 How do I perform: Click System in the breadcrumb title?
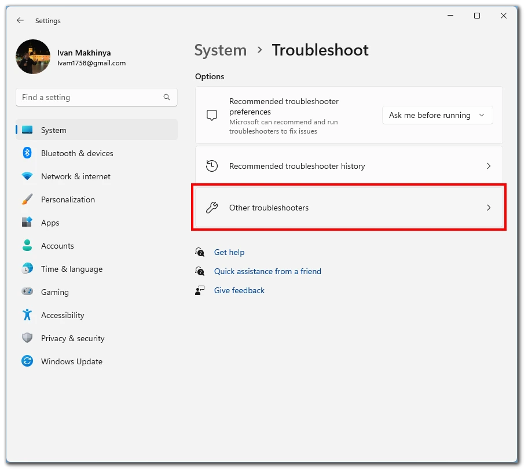point(221,50)
